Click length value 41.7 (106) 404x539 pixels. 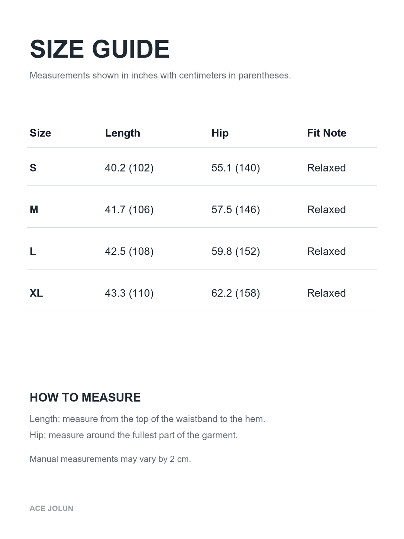pos(129,210)
